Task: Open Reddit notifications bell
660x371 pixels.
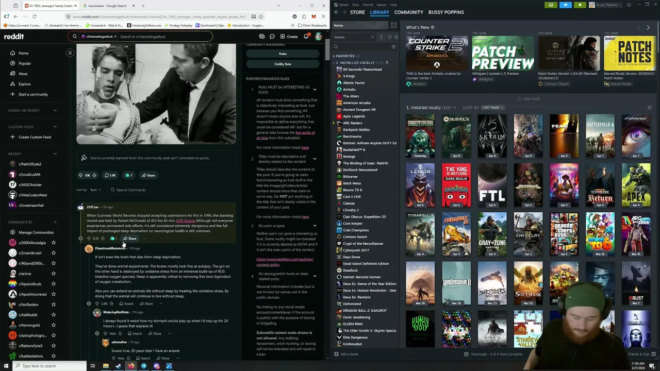Action: pyautogui.click(x=306, y=37)
